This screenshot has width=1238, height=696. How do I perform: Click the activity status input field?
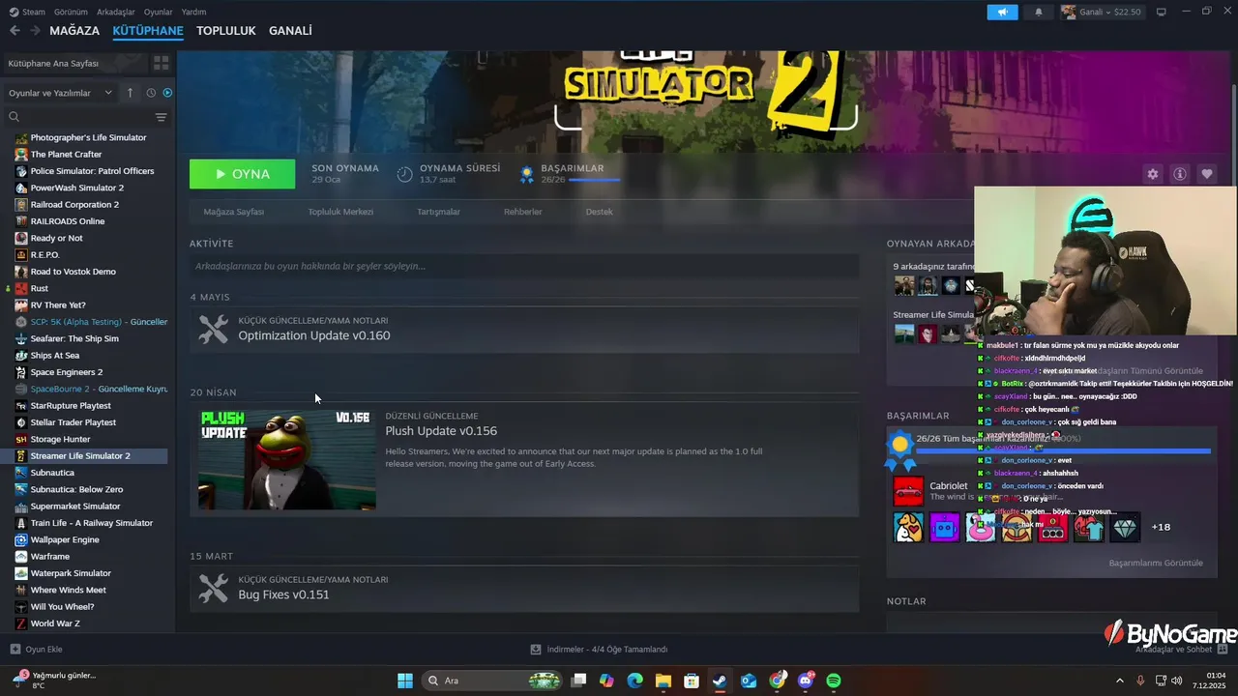click(524, 266)
